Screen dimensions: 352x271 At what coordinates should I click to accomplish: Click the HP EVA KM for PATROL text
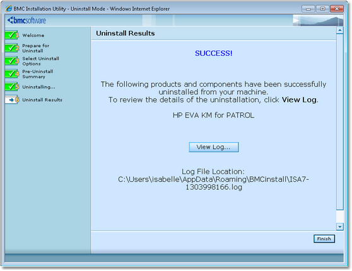pos(213,115)
